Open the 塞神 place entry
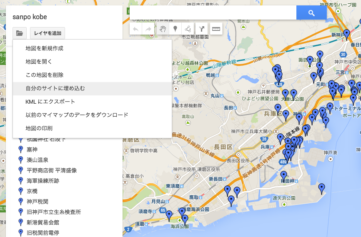This screenshot has height=237, width=361. pos(32,150)
